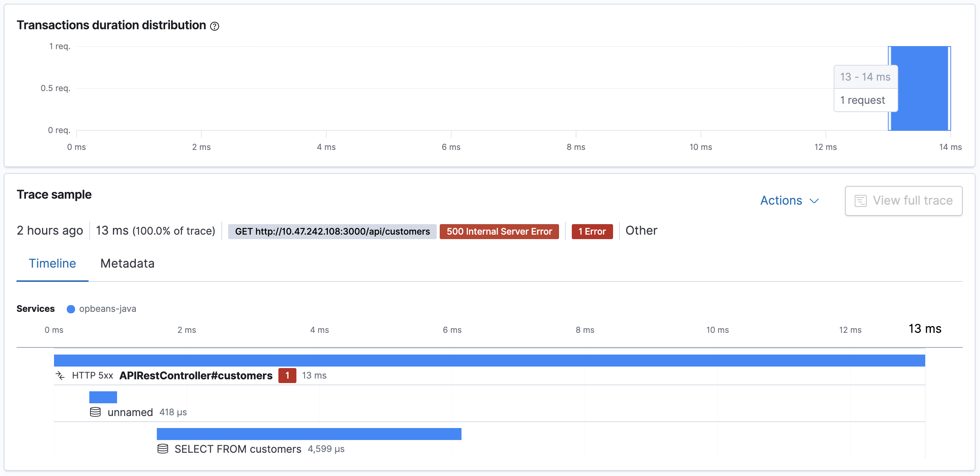Click the red error count badge on APIRestController#customers
The image size is (980, 476).
(287, 375)
